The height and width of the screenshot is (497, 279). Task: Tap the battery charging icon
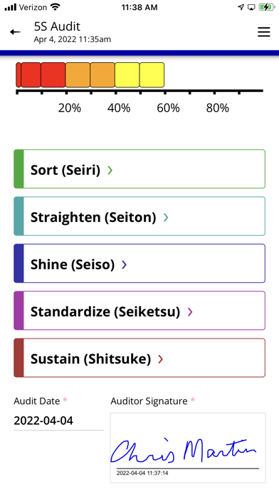(267, 7)
